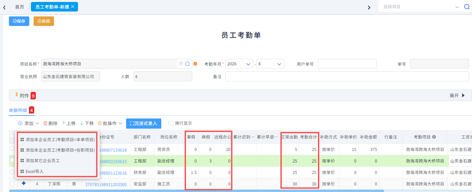Click the right tab-navigation arrow

pos(369,7)
